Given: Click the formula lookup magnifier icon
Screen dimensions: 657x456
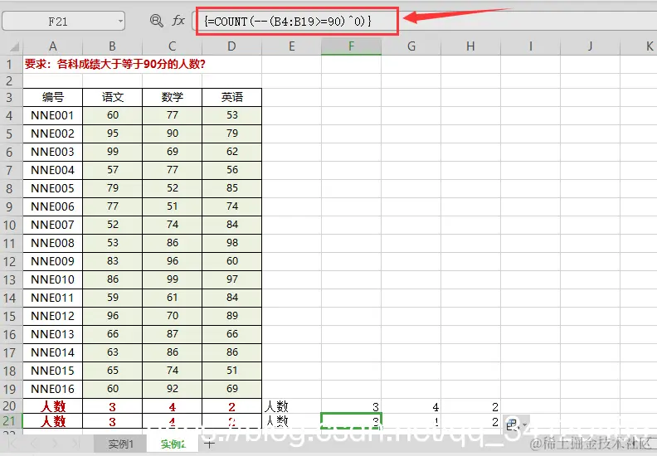Looking at the screenshot, I should pyautogui.click(x=156, y=21).
